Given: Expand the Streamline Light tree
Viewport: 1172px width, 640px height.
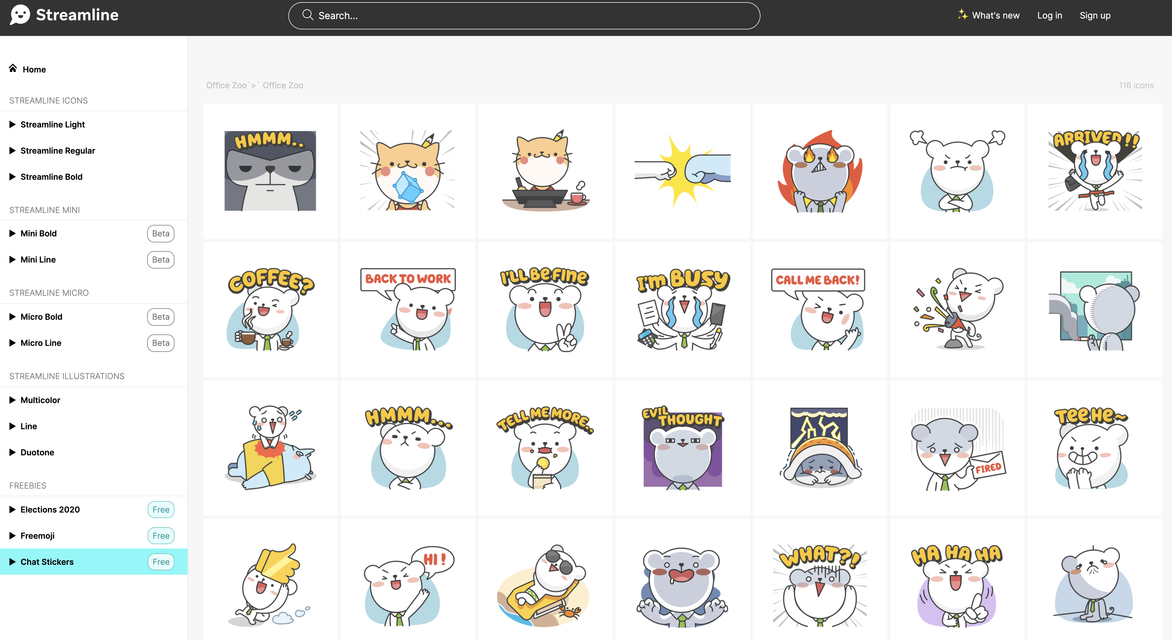Looking at the screenshot, I should coord(13,124).
